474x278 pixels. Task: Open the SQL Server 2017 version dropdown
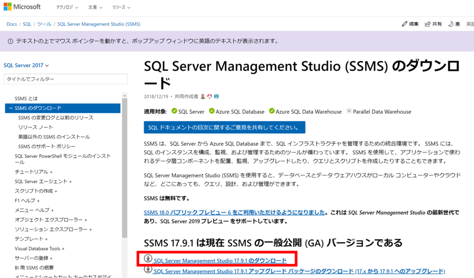pos(26,65)
